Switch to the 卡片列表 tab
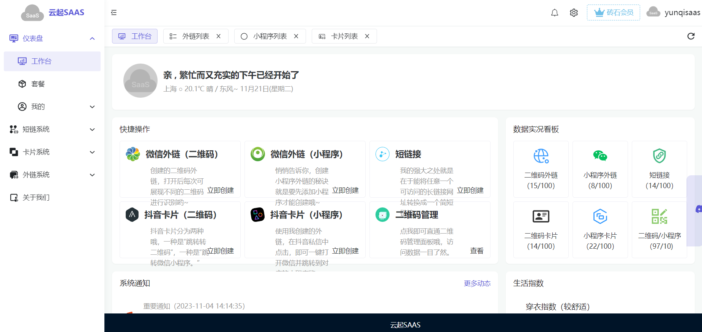This screenshot has height=332, width=702. (x=344, y=36)
